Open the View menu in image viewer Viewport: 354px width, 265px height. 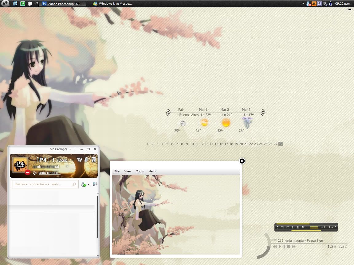coord(128,171)
